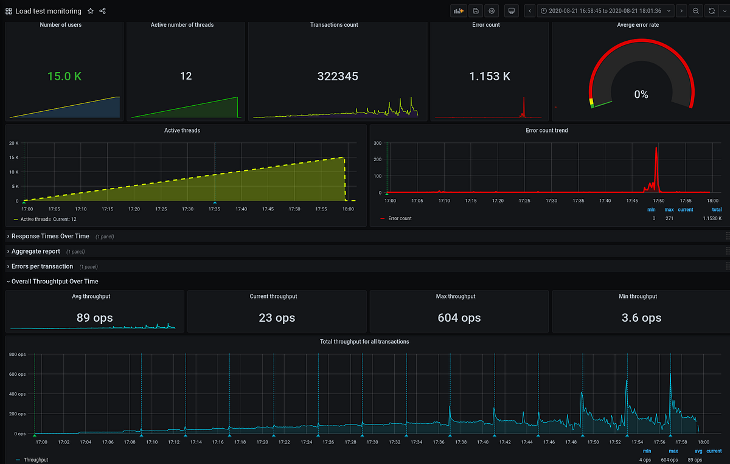Click the dashboards grid icon
This screenshot has height=464, width=730.
[x=9, y=11]
